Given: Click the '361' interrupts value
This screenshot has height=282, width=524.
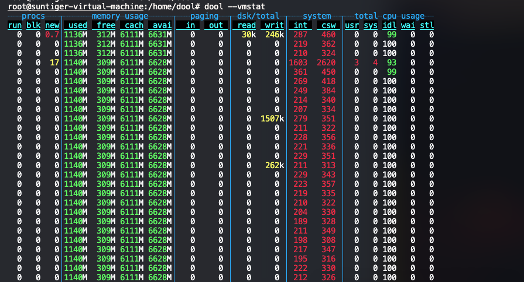Looking at the screenshot, I should (300, 72).
